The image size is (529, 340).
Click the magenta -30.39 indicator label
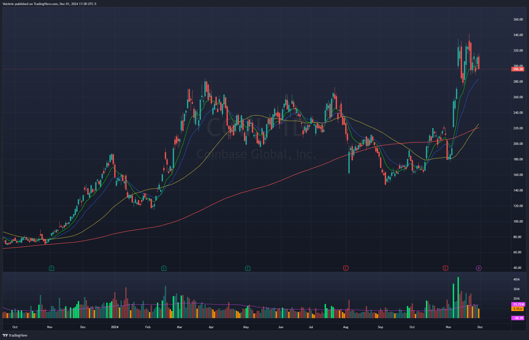[x=518, y=318]
